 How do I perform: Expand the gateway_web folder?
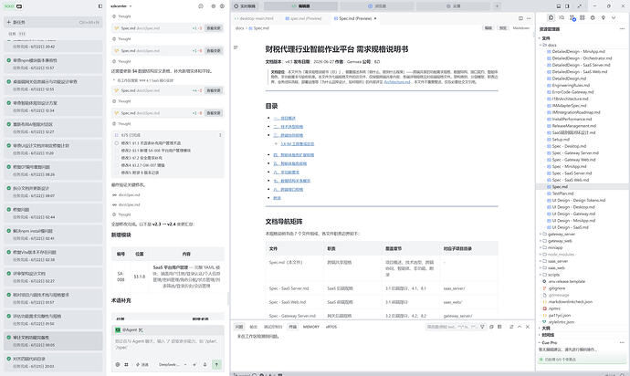pyautogui.click(x=541, y=241)
